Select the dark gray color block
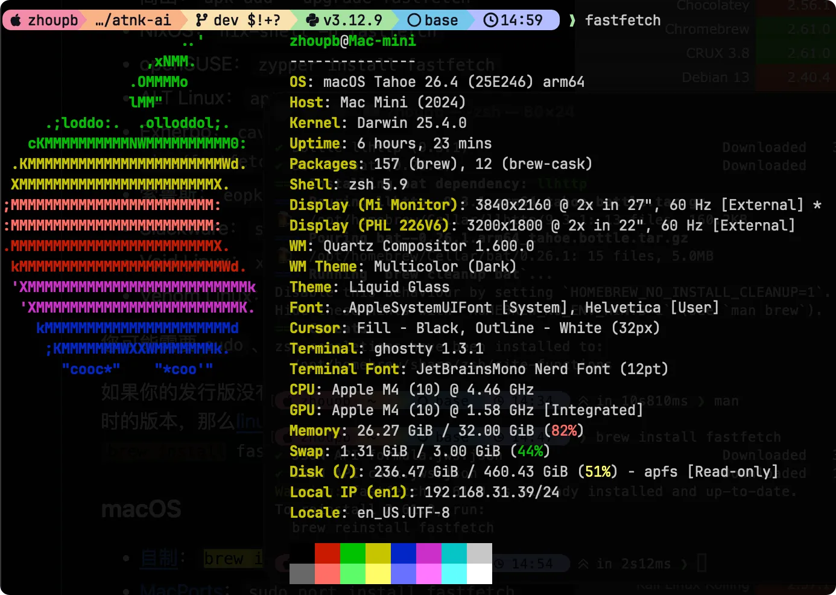 (302, 574)
